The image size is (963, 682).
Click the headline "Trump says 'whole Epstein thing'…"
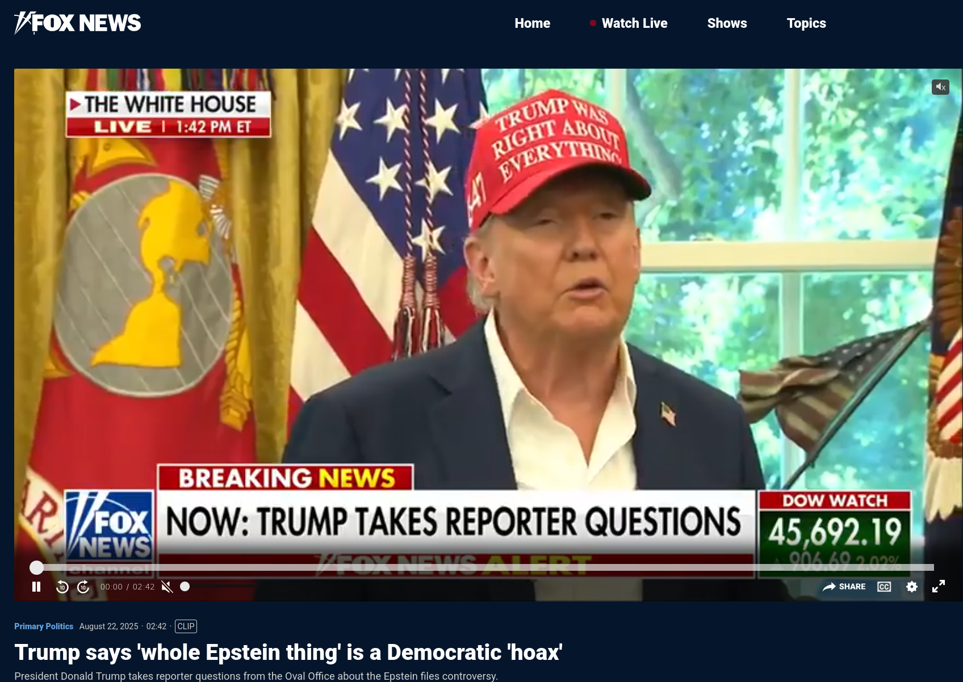(x=288, y=652)
